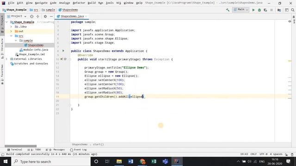This screenshot has height=166, width=296.
Task: Hide the Project tool window with minus icon
Action: [51, 17]
